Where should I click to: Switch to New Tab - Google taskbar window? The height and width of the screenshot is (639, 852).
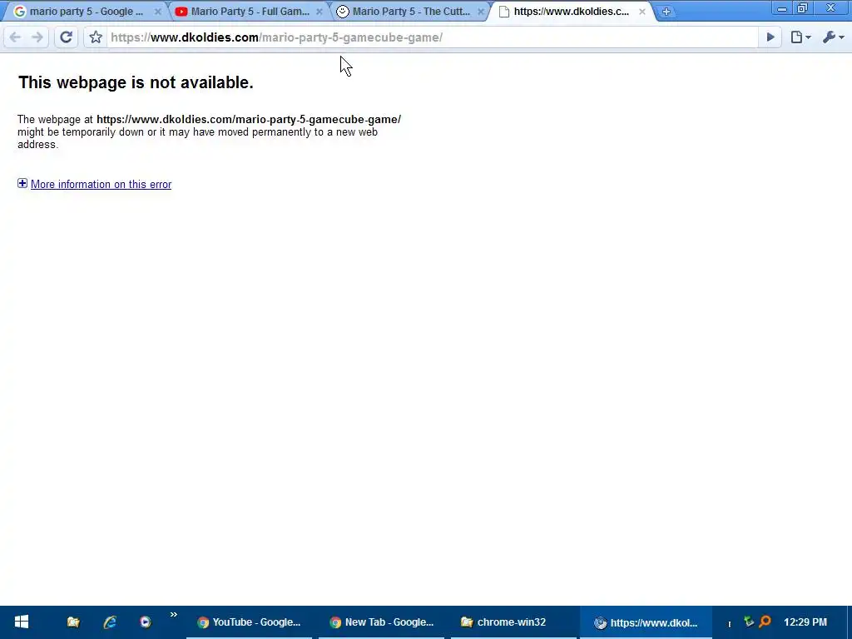pos(381,622)
